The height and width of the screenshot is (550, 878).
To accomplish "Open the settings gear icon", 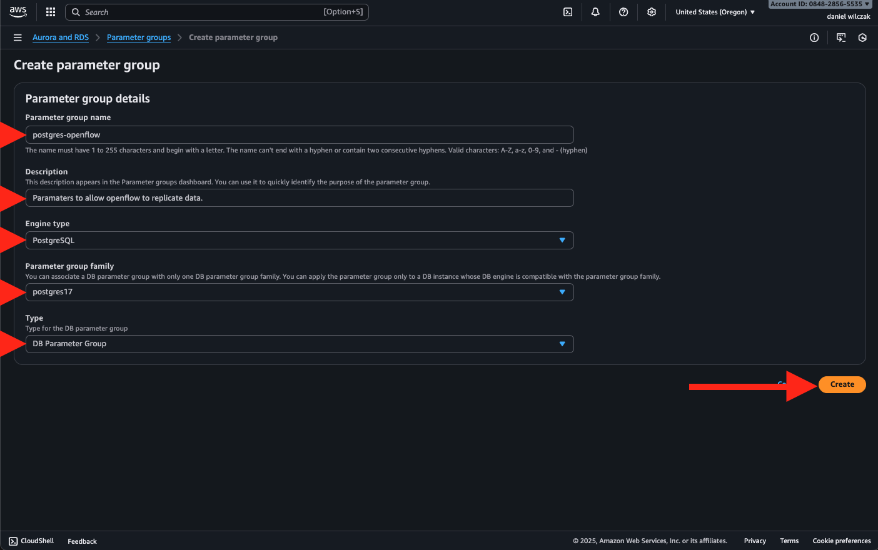I will (x=652, y=12).
